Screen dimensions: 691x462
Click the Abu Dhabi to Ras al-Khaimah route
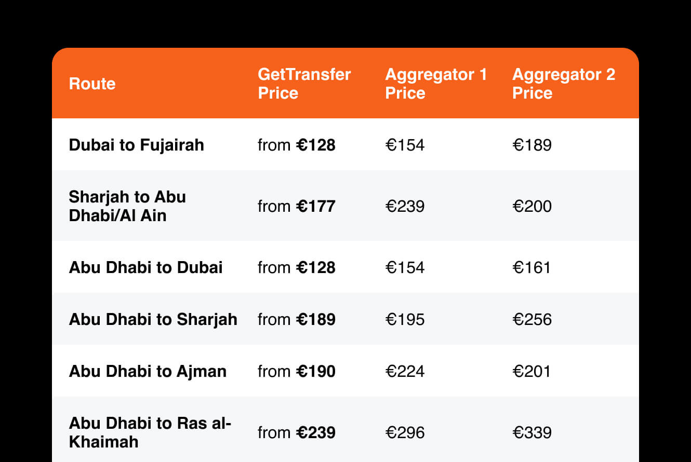(150, 432)
